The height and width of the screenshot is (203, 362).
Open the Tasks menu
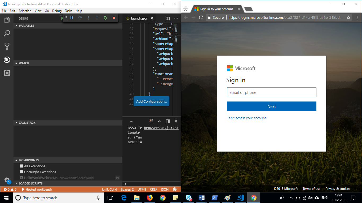pyautogui.click(x=68, y=11)
